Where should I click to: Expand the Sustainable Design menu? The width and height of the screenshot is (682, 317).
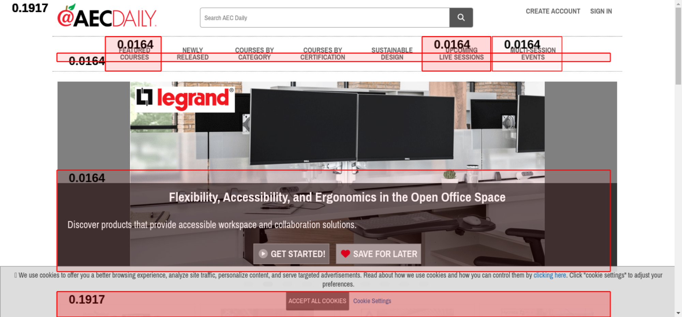[x=392, y=54]
